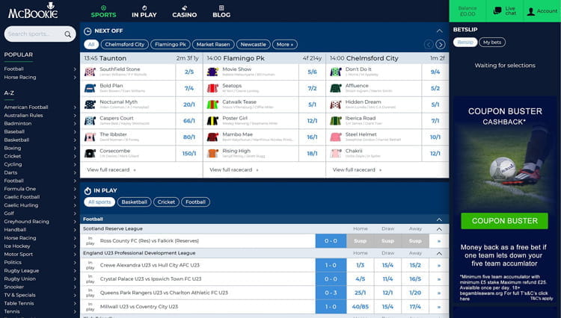The height and width of the screenshot is (318, 561).
Task: Select All sports in-play filter
Action: pos(99,202)
